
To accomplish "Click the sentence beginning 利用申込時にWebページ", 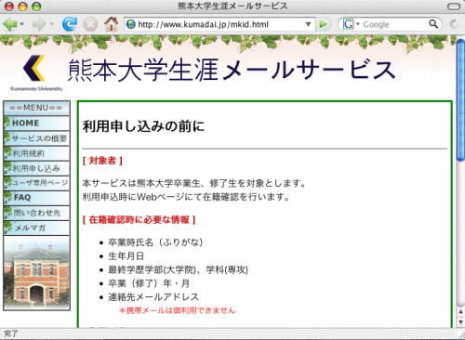I will click(x=186, y=197).
